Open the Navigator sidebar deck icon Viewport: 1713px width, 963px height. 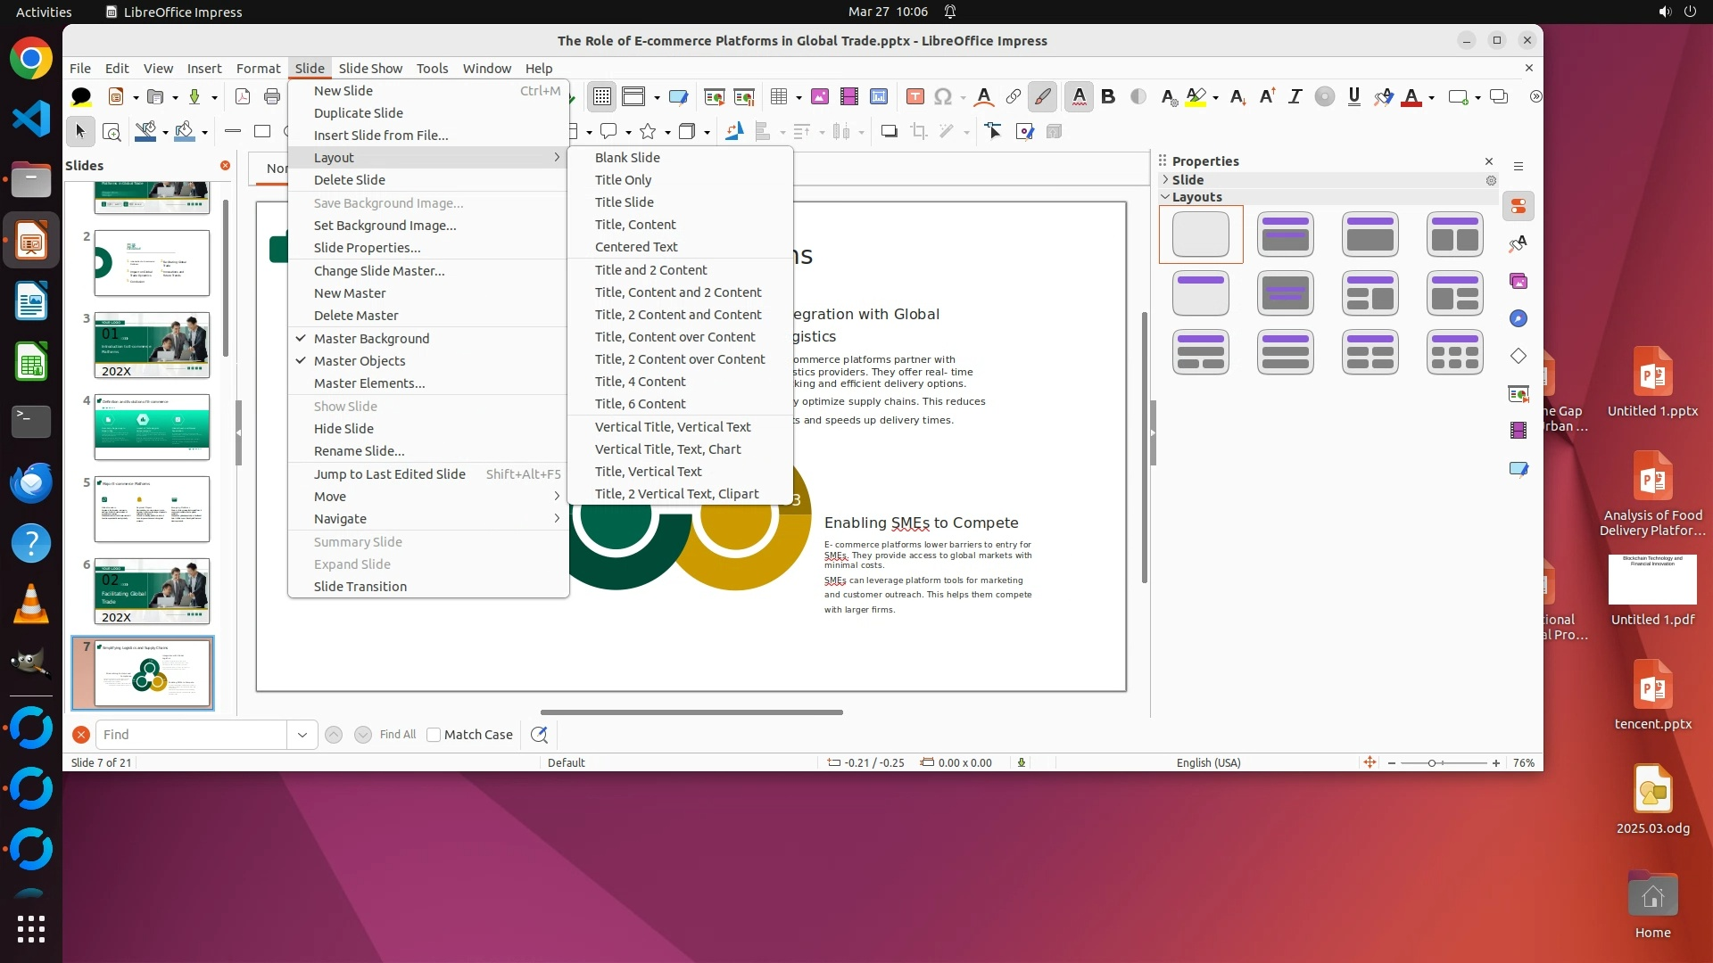1519,319
